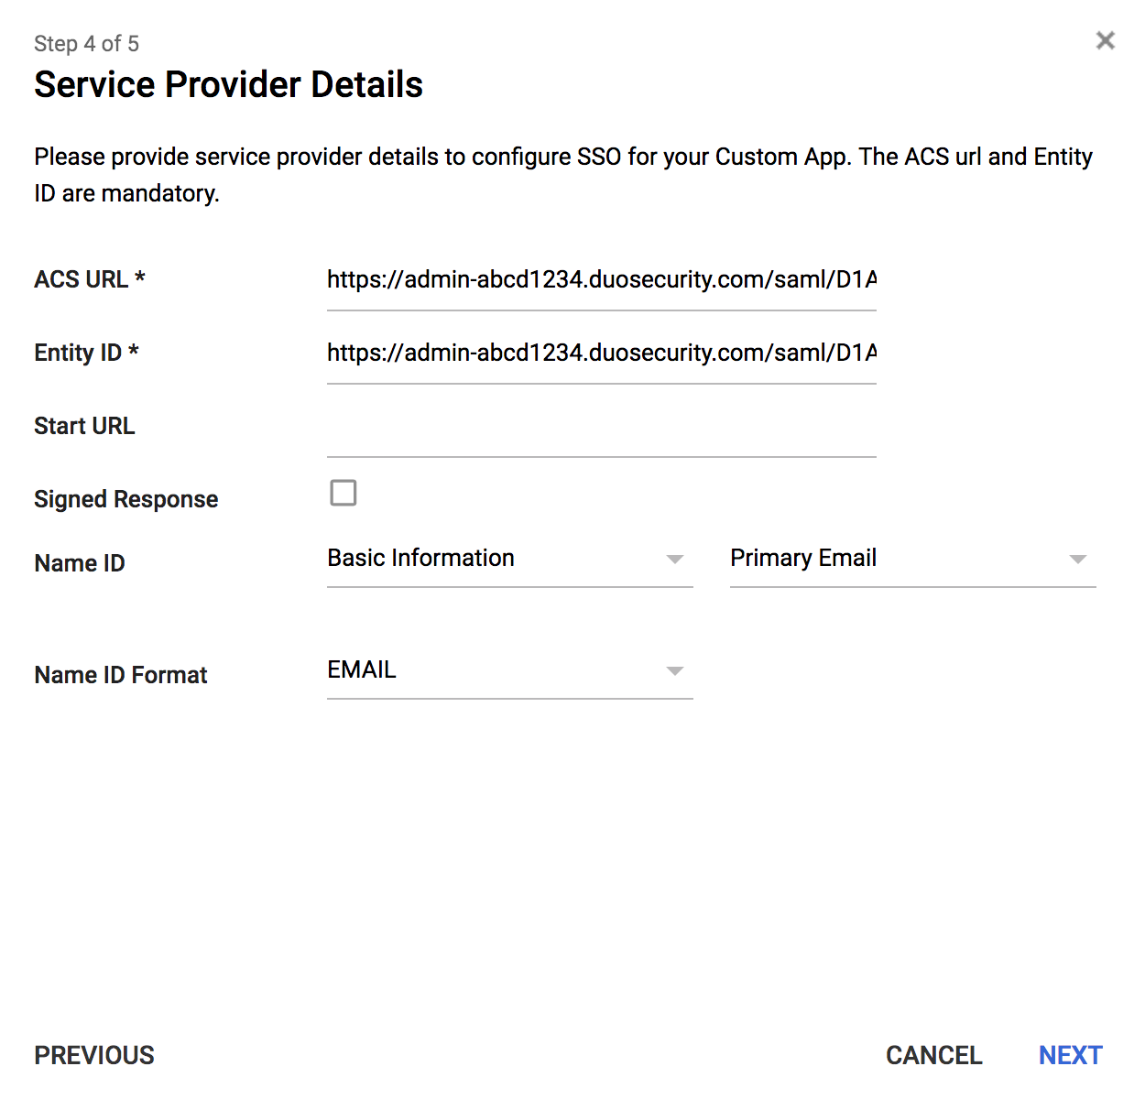The width and height of the screenshot is (1145, 1099).
Task: Click into the empty Start URL field
Action: click(x=600, y=440)
